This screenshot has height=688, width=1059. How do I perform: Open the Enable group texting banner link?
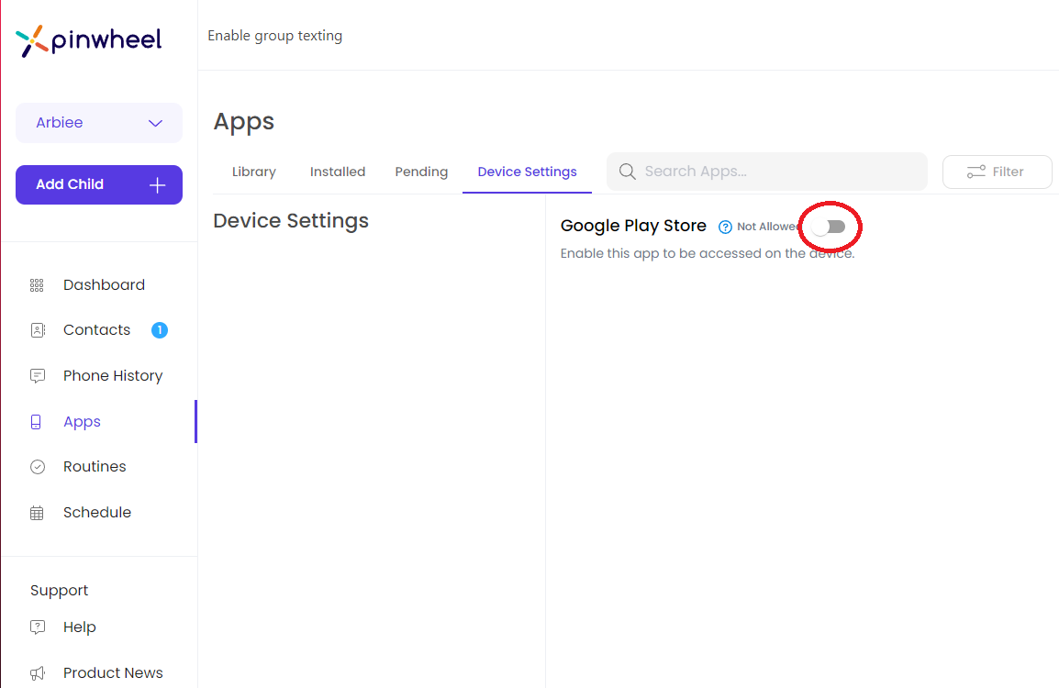274,35
